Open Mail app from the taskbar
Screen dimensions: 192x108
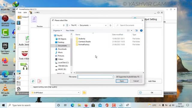pos(100,105)
